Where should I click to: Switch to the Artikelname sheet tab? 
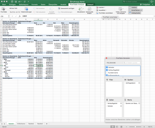(x=21, y=124)
